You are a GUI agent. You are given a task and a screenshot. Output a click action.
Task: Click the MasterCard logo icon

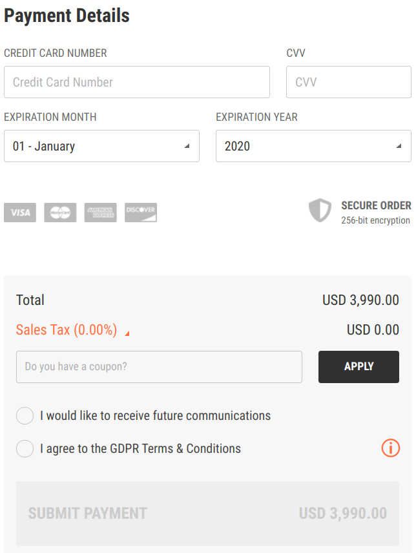tap(60, 213)
